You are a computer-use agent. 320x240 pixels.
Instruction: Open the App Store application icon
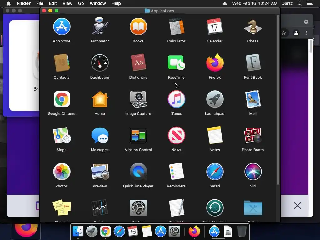click(62, 27)
